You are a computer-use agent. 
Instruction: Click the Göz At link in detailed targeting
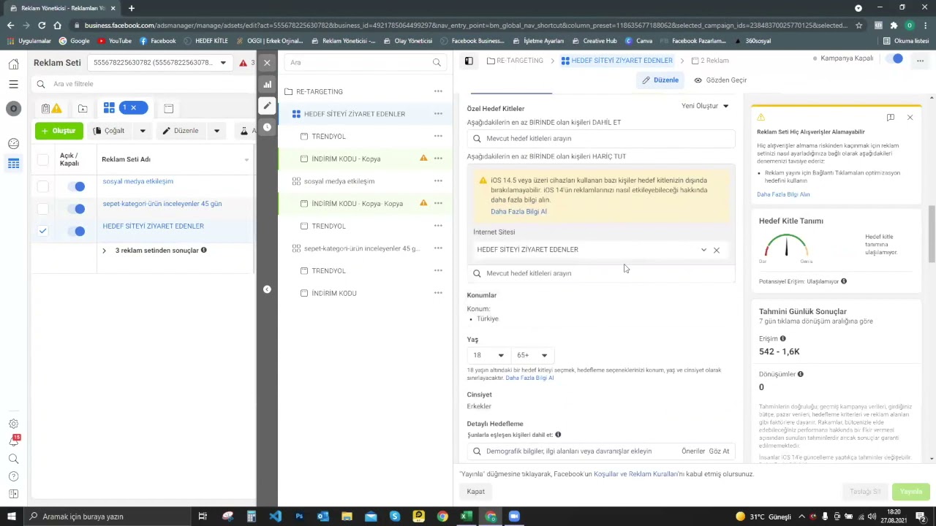pos(719,451)
